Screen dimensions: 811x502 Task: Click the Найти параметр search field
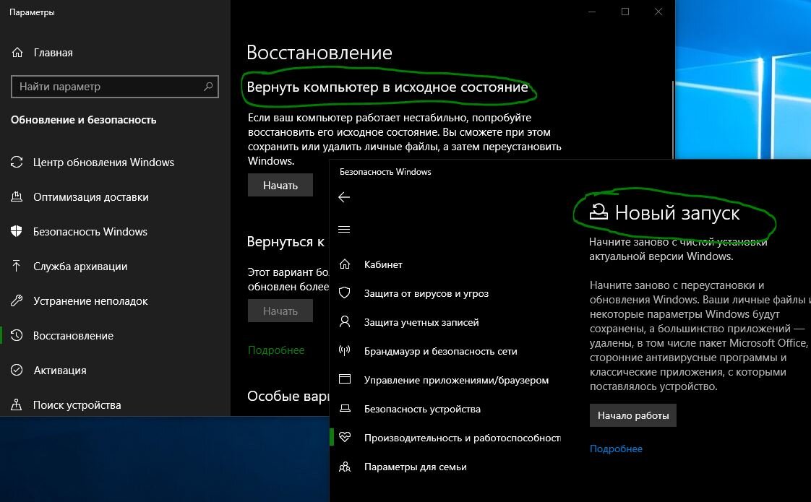click(113, 87)
